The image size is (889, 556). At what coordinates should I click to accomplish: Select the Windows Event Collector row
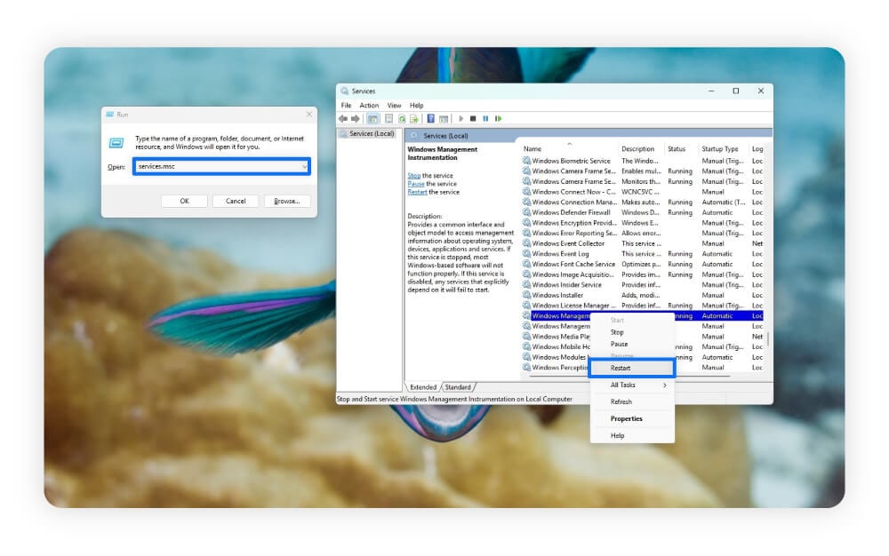(x=643, y=243)
